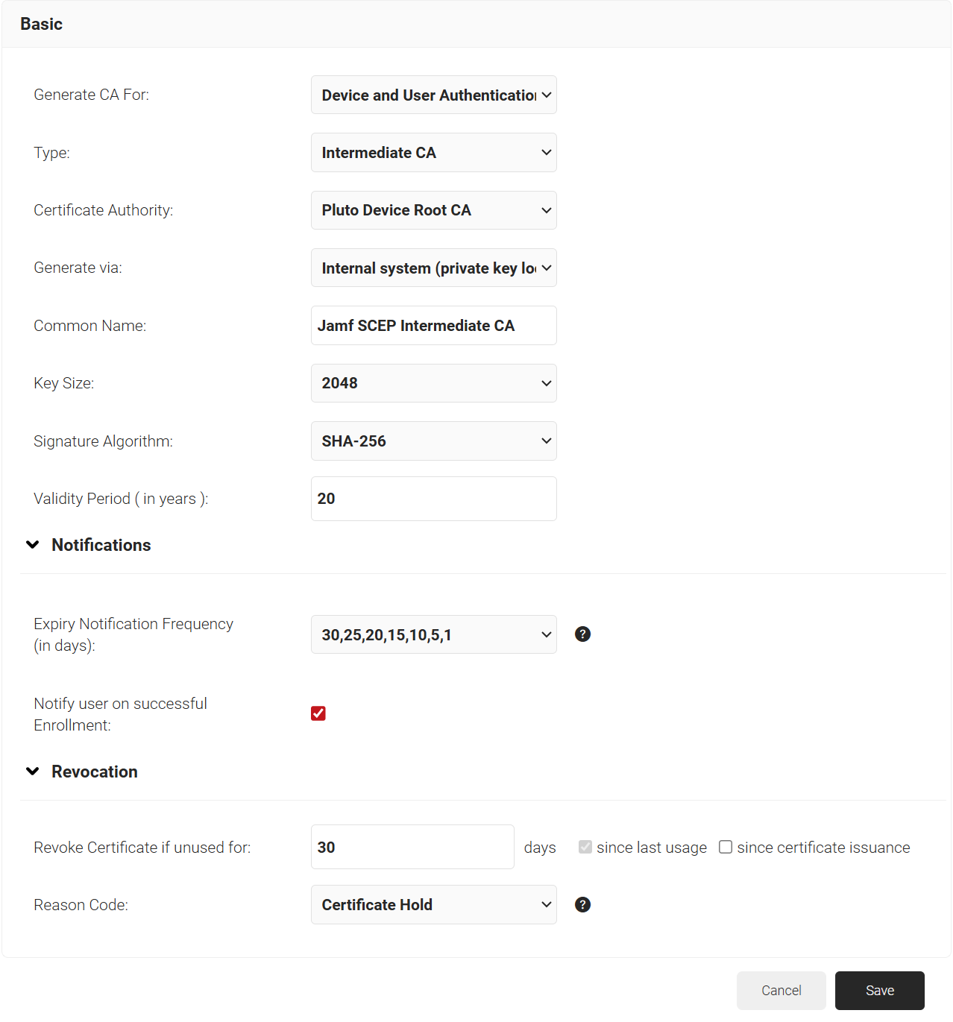Focus the Validity Period years field
Image resolution: width=953 pixels, height=1022 pixels.
(x=433, y=499)
